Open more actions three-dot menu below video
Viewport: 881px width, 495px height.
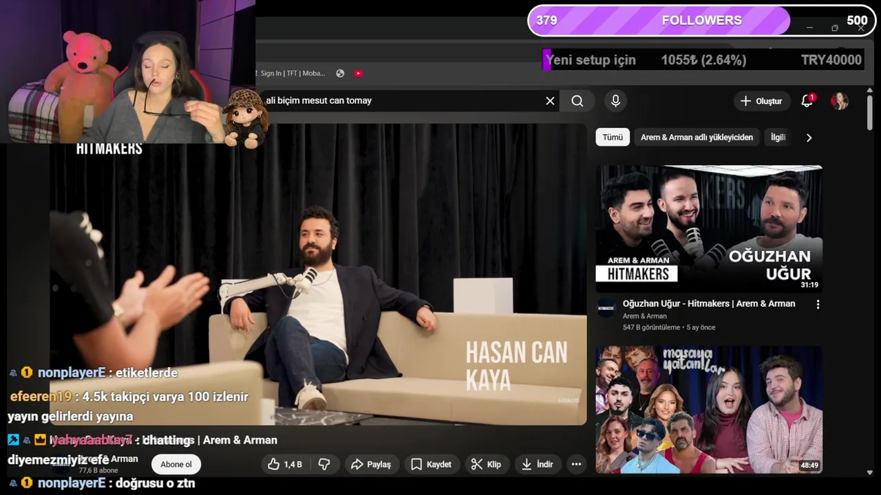pyautogui.click(x=576, y=465)
